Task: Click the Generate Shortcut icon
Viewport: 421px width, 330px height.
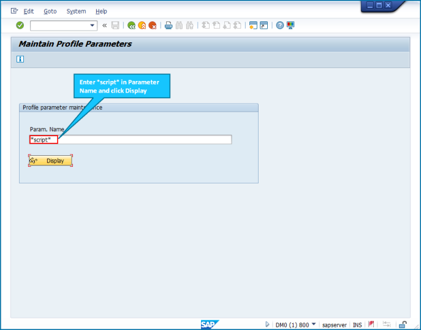Action: point(264,26)
